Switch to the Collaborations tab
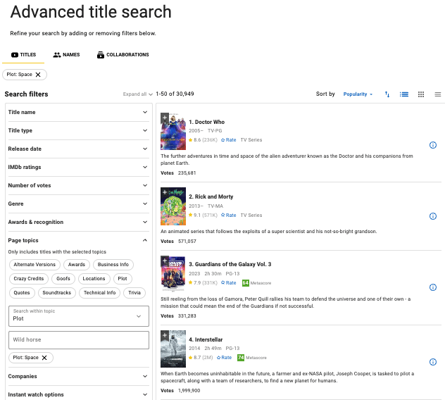The image size is (445, 400). [x=123, y=55]
